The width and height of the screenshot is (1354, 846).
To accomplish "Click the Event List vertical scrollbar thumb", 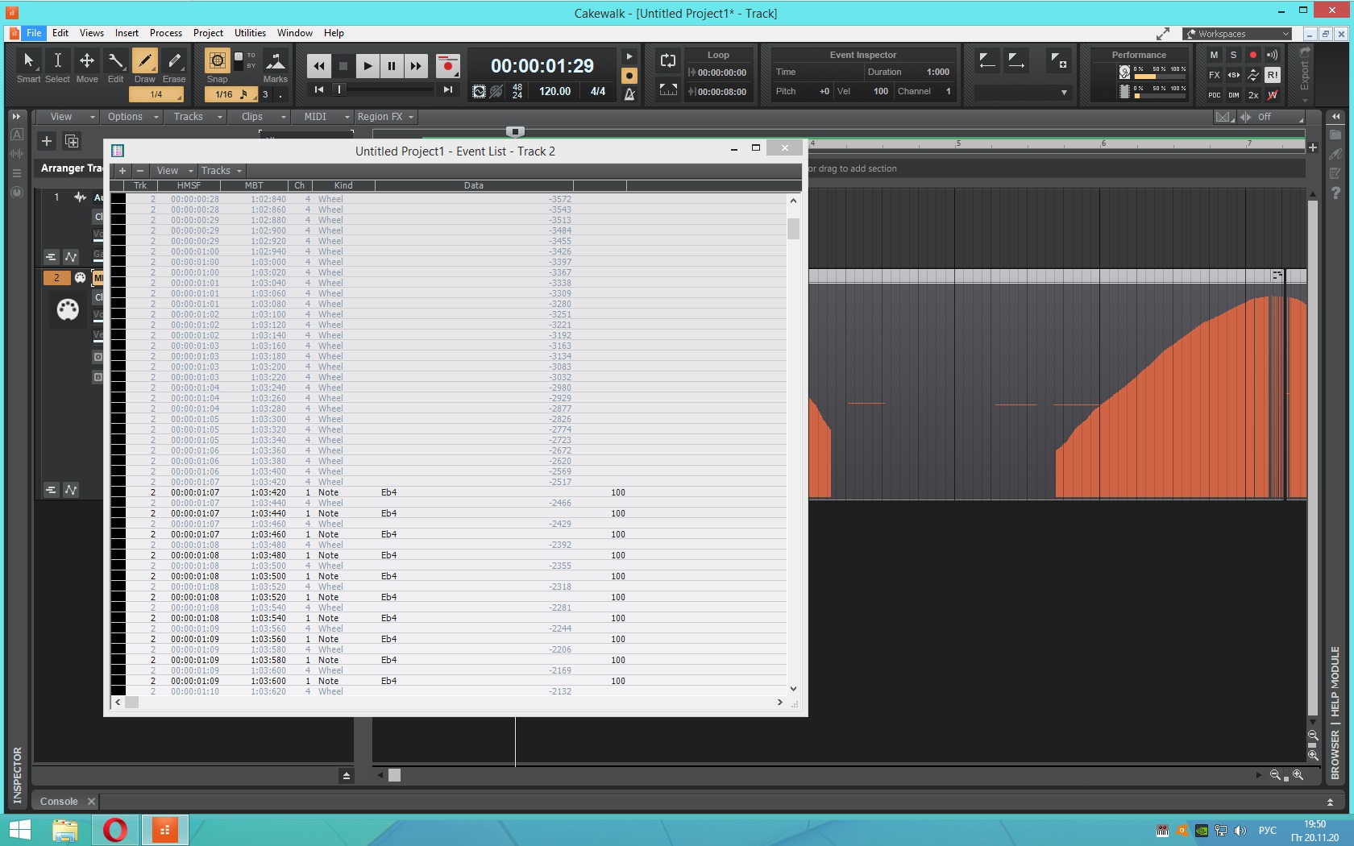I will point(793,229).
